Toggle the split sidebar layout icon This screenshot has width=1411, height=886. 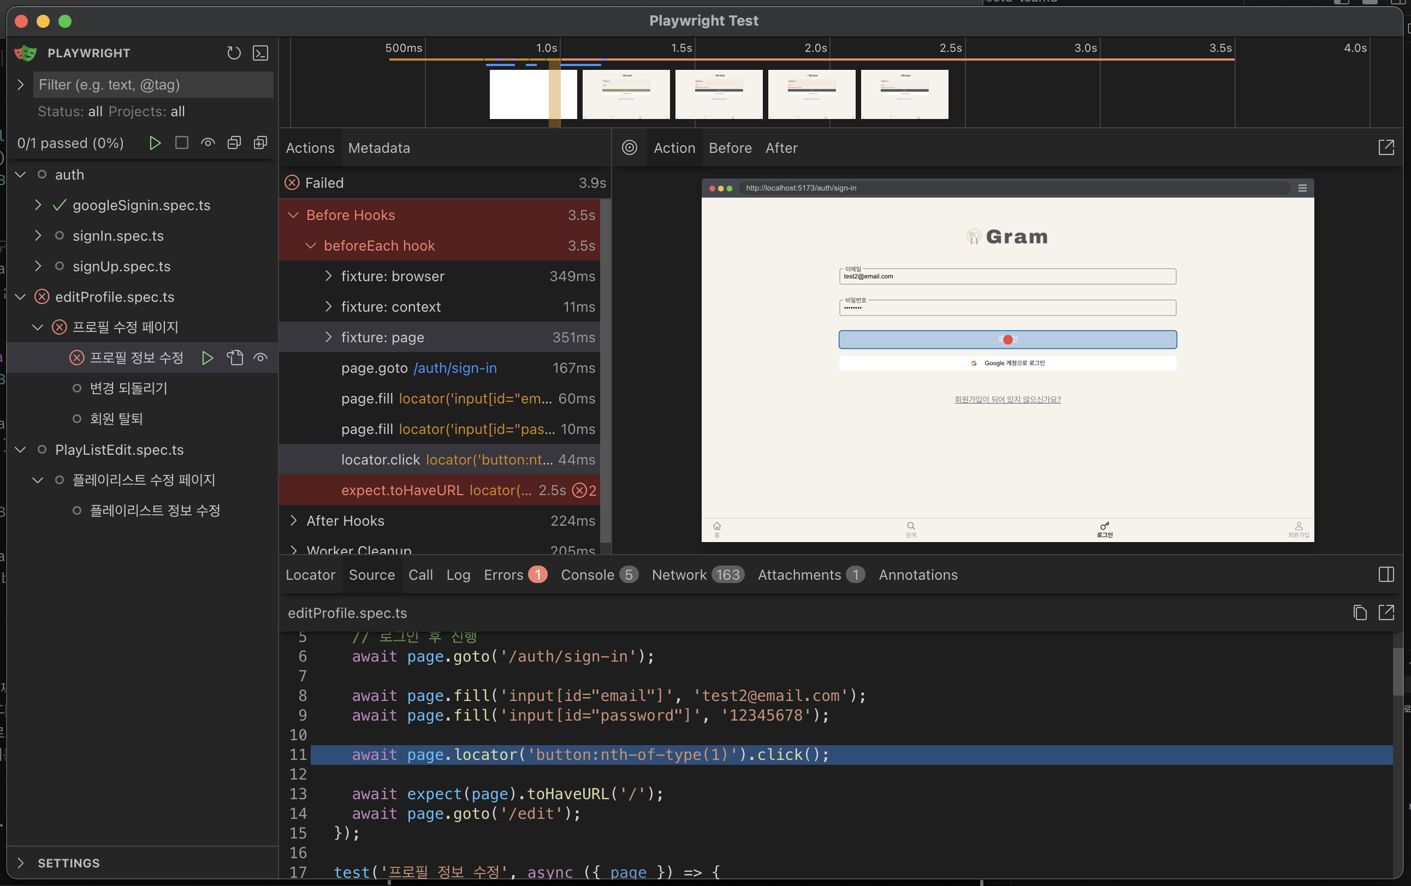pyautogui.click(x=1386, y=575)
